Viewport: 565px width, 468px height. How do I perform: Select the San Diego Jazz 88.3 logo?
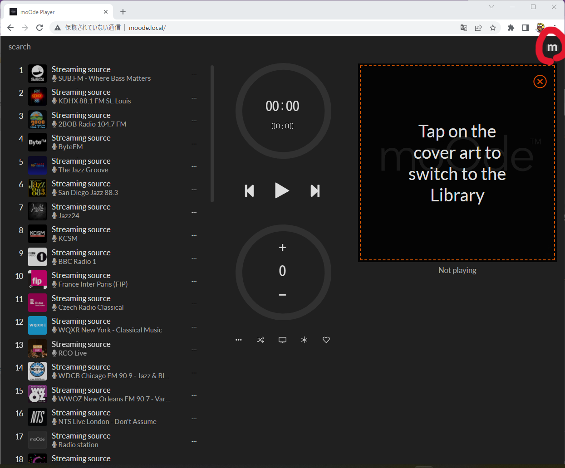(x=37, y=188)
